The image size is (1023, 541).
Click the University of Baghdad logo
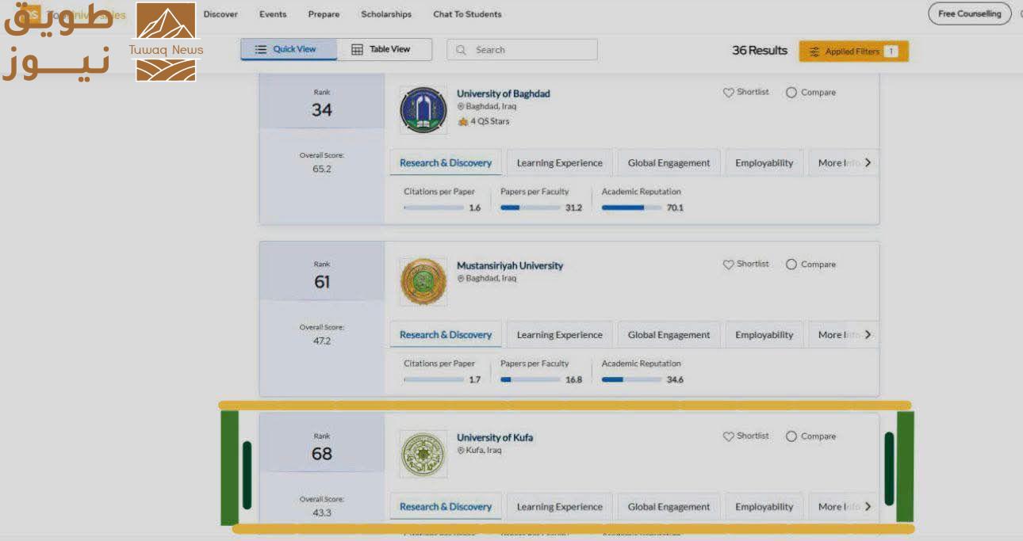pyautogui.click(x=423, y=110)
